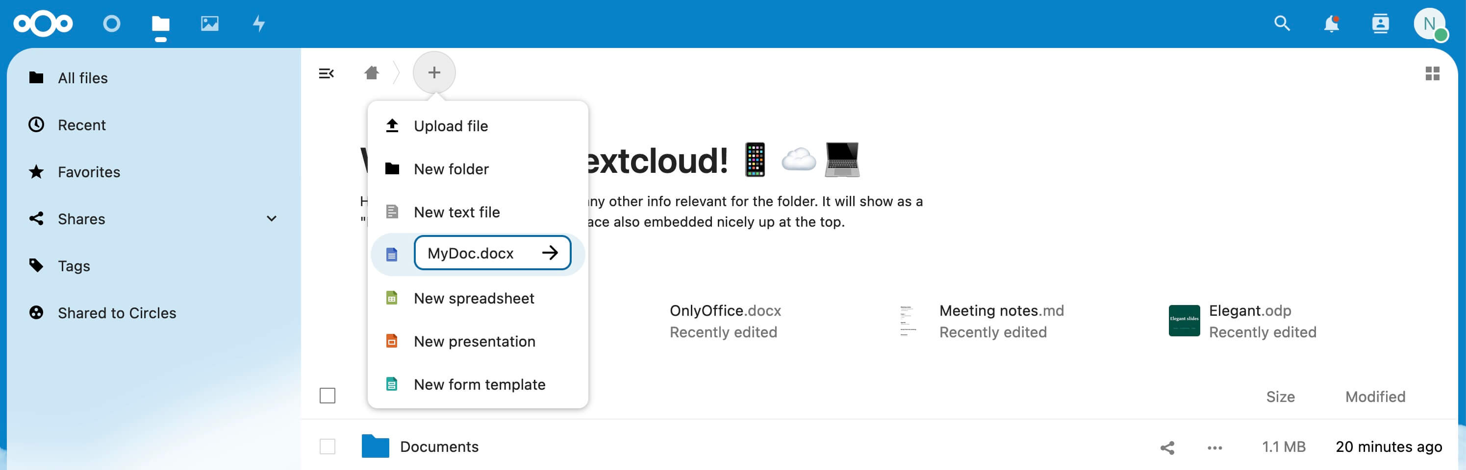Image resolution: width=1466 pixels, height=470 pixels.
Task: Click the Elegant.odp thumbnail
Action: coord(1184,321)
